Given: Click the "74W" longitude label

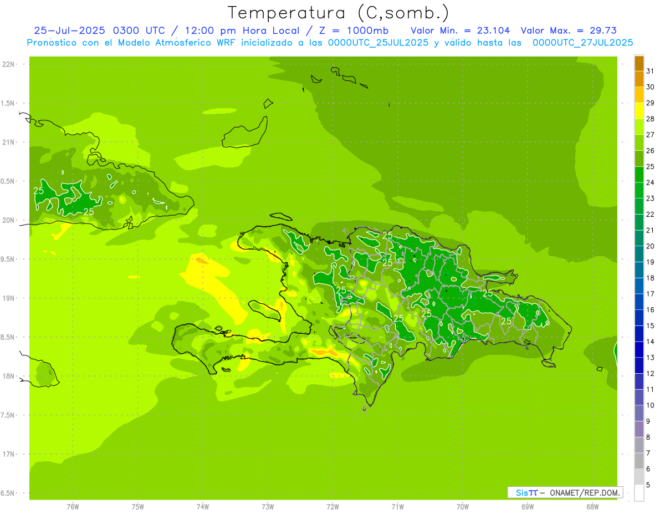Looking at the screenshot, I should click(202, 507).
